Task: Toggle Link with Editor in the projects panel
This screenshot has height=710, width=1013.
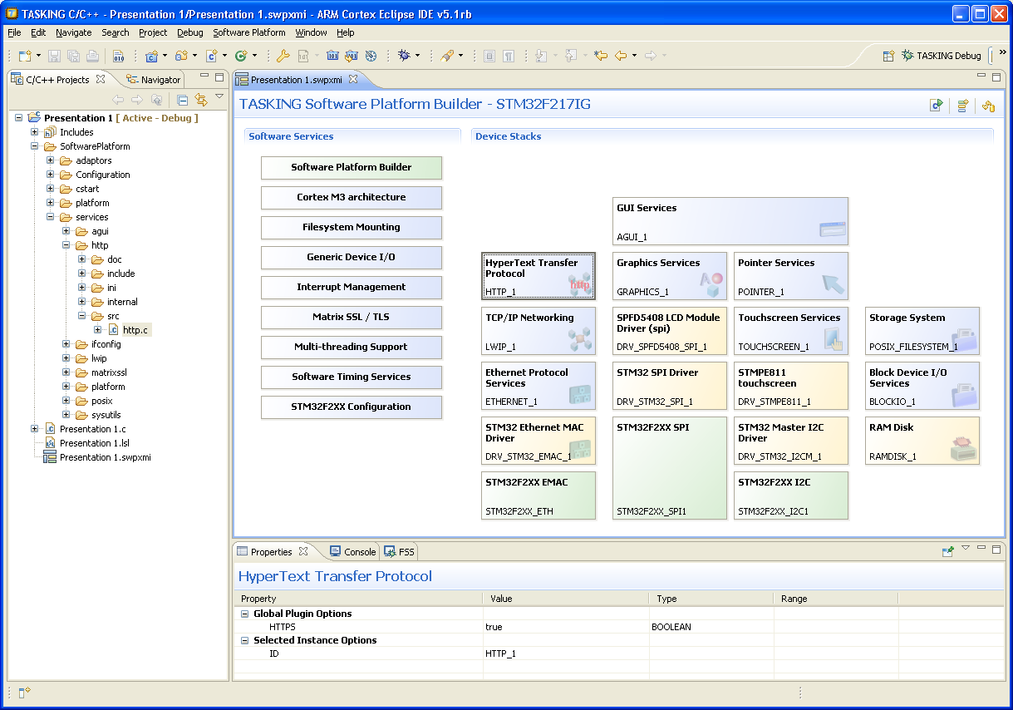Action: tap(200, 101)
